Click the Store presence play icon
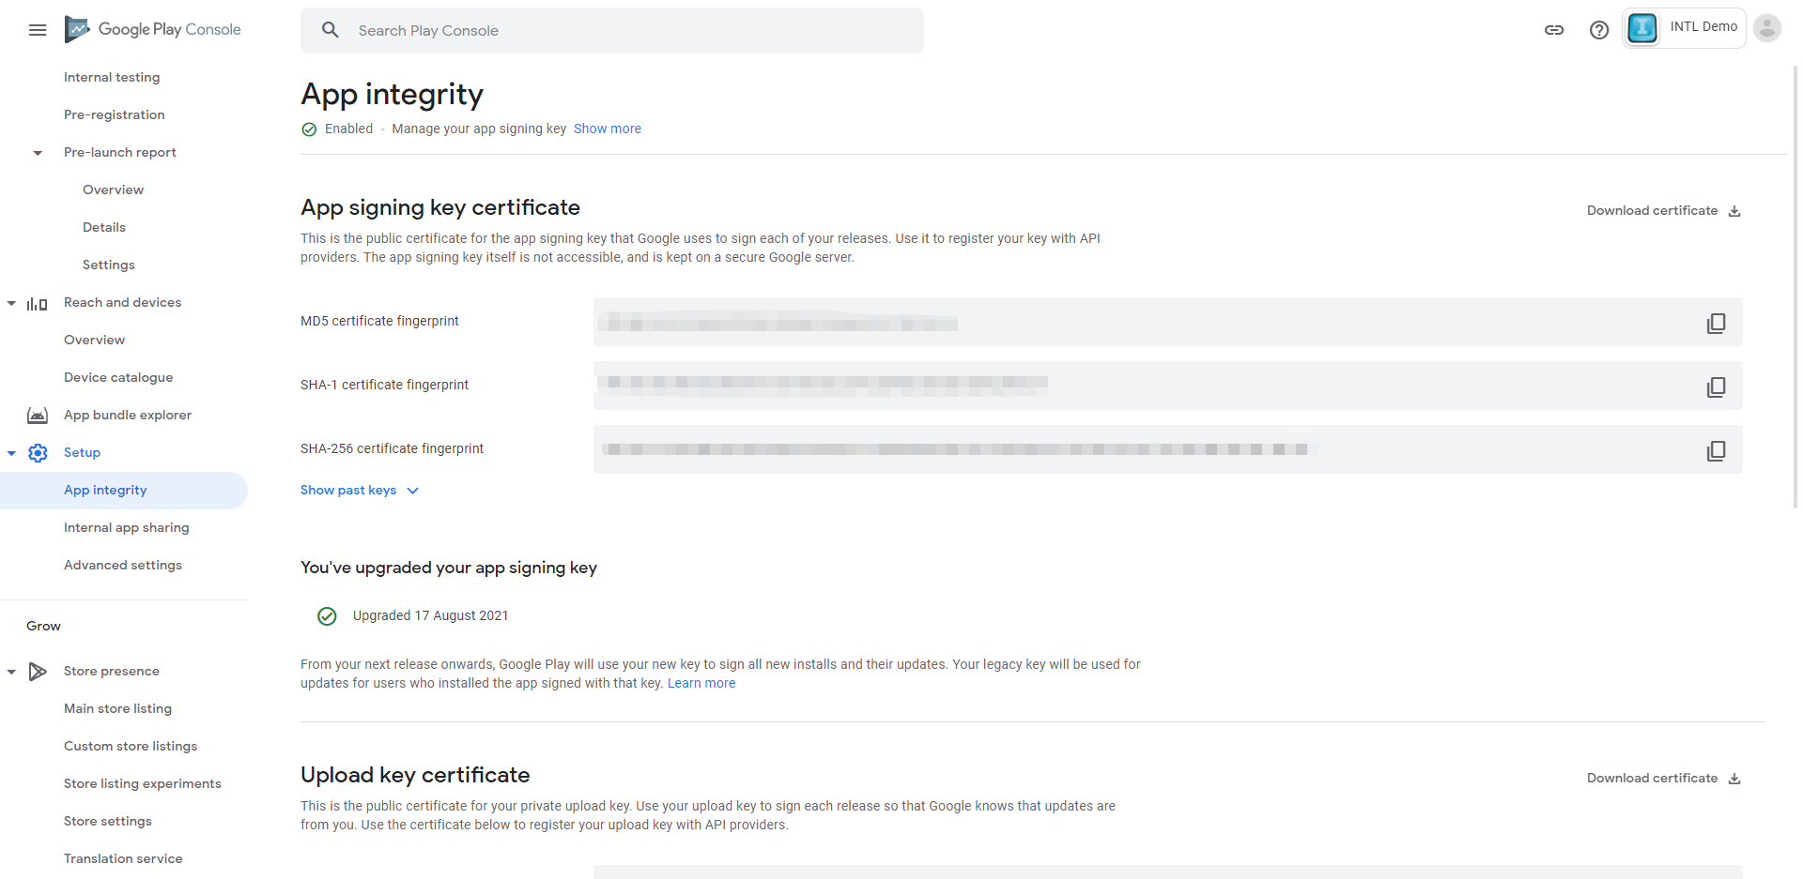 38,671
